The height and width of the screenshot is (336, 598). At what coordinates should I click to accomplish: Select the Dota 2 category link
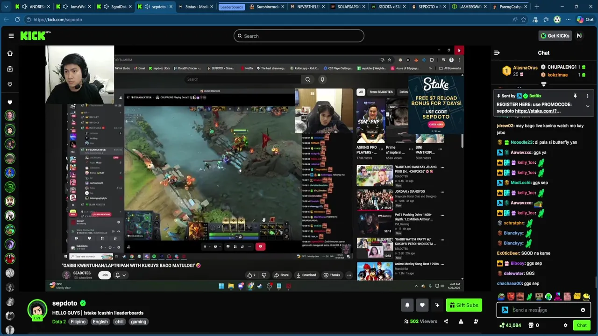[x=59, y=322]
